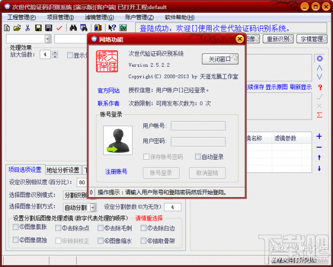Open the first combo box dropdown below toolbar
The width and height of the screenshot is (333, 267).
tap(48, 39)
